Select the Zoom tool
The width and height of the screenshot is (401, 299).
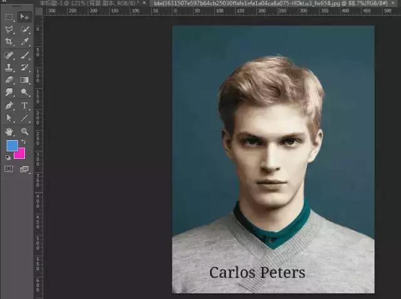tap(24, 131)
